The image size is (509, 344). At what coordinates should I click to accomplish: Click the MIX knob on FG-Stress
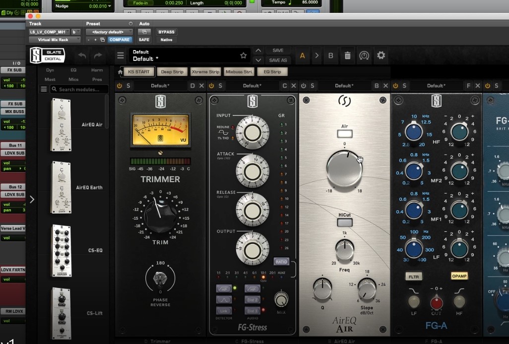click(x=281, y=299)
